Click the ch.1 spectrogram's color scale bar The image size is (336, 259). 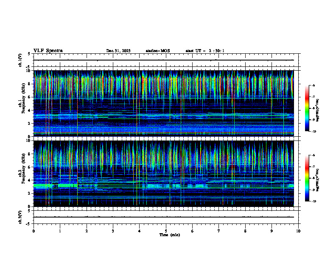coord(307,108)
